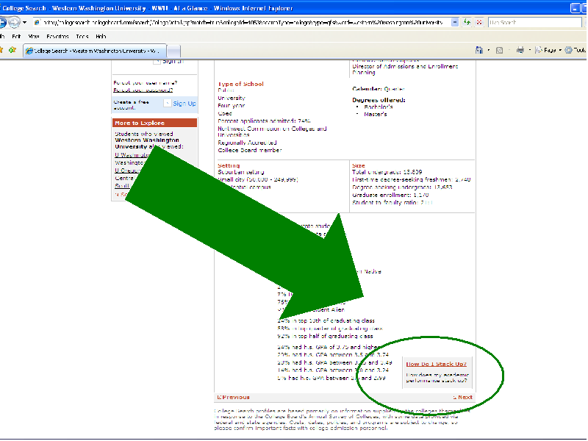Open the Tools menu in menu bar

(x=82, y=36)
